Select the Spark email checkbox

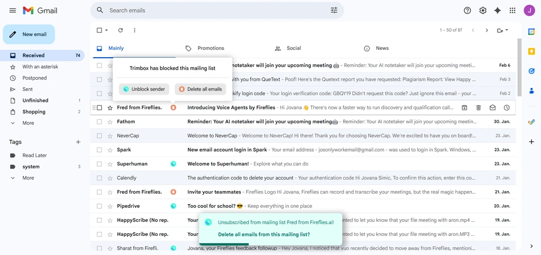point(99,150)
